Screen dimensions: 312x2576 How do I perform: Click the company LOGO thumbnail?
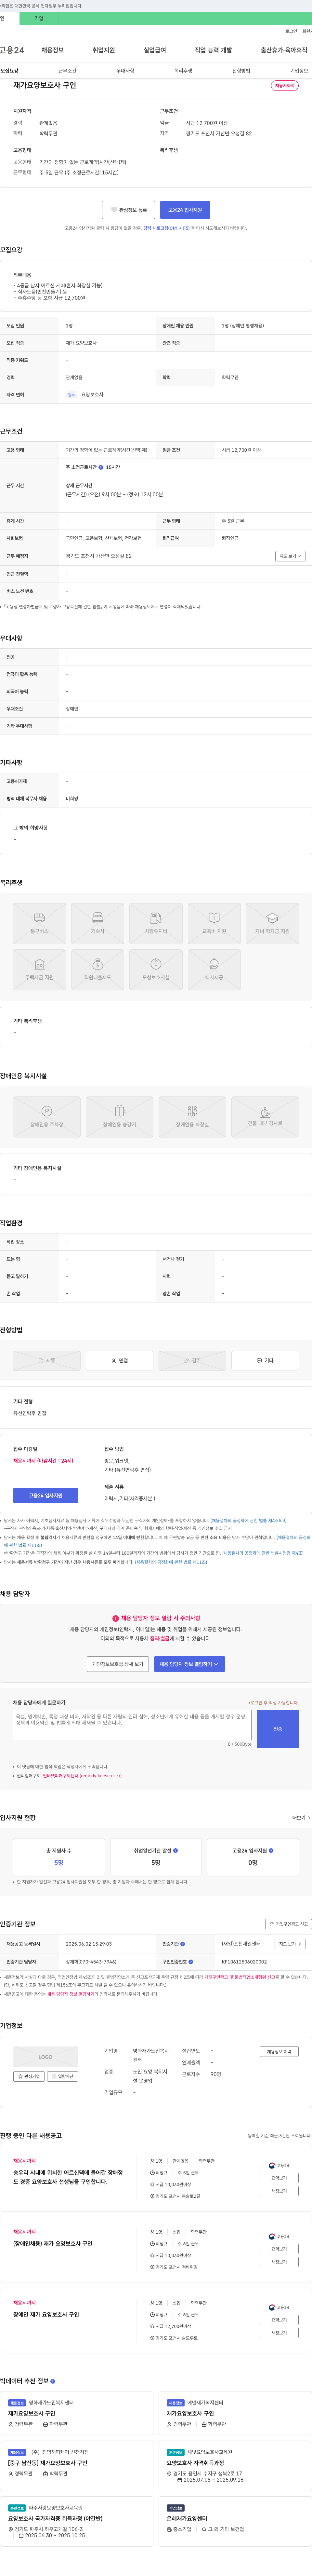coord(46,2057)
